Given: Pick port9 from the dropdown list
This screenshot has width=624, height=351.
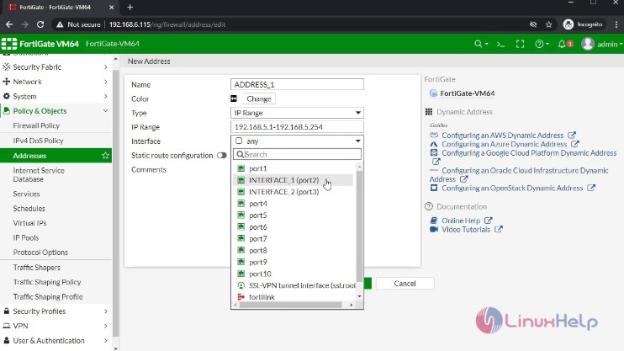Looking at the screenshot, I should pyautogui.click(x=293, y=262).
